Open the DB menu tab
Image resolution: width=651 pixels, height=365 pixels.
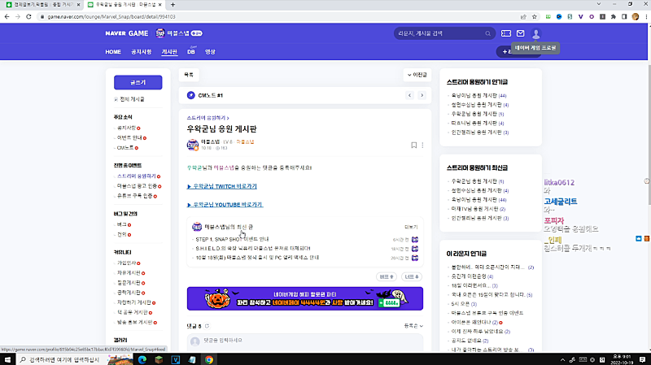click(191, 51)
